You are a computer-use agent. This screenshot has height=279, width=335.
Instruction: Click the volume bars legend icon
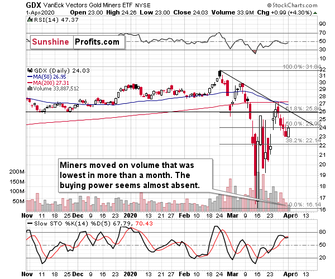tap(30, 88)
